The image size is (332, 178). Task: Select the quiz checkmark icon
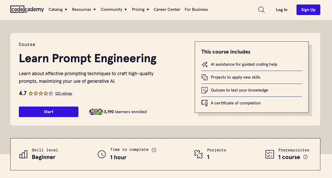coord(204,90)
